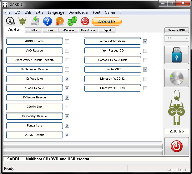Click the SARDU robot mascot logo
192x174 pixels.
point(177,107)
